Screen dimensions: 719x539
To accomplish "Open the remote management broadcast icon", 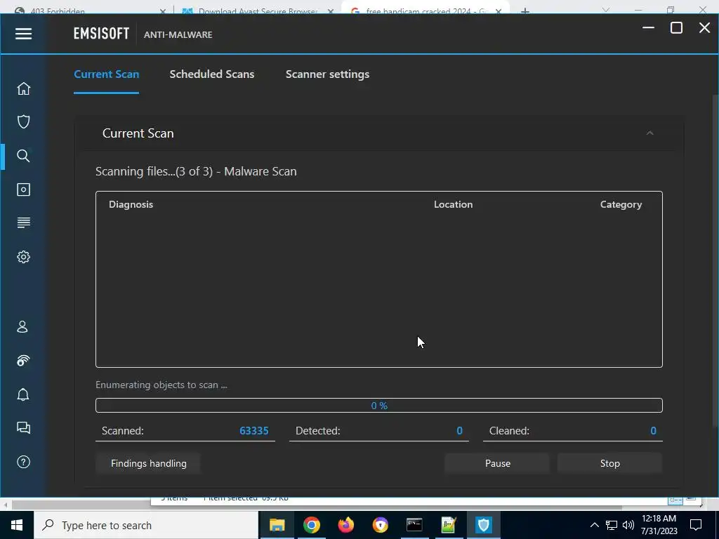I will [x=23, y=361].
